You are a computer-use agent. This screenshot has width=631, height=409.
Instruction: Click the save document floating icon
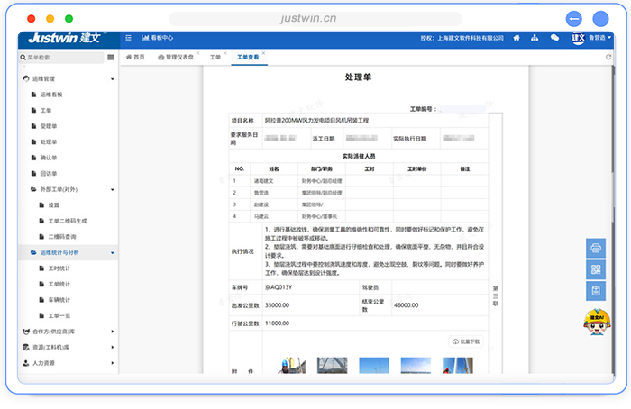point(596,290)
